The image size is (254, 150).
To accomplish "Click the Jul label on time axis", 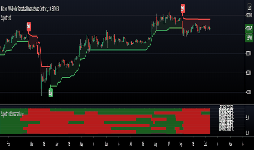I will (x=131, y=144).
